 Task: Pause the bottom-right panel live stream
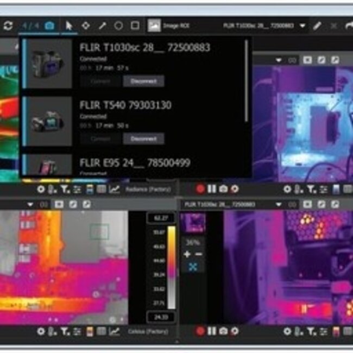coord(212,331)
